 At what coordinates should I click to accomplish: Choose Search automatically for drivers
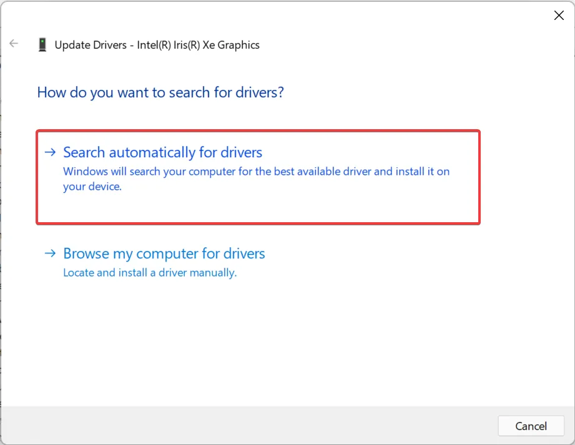click(162, 152)
